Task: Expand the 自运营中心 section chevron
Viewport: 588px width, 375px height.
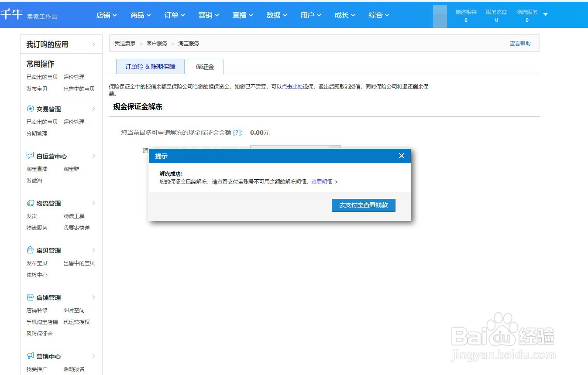Action: click(x=93, y=156)
